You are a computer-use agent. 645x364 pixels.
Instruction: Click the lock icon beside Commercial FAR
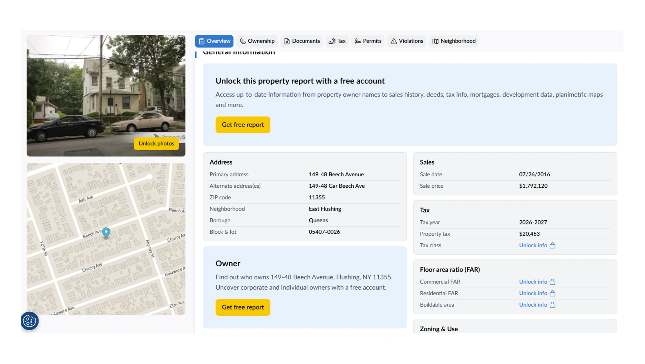coord(552,282)
